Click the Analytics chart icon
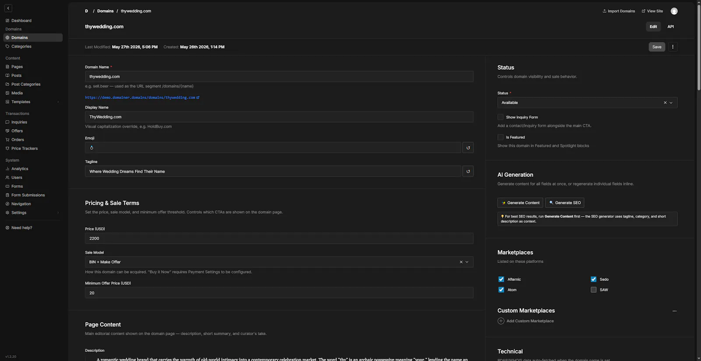This screenshot has width=701, height=361. pos(7,169)
